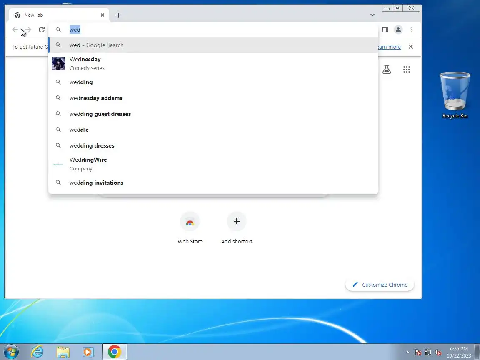The image size is (480, 360).
Task: Click the muted volume tray icon
Action: (x=438, y=352)
